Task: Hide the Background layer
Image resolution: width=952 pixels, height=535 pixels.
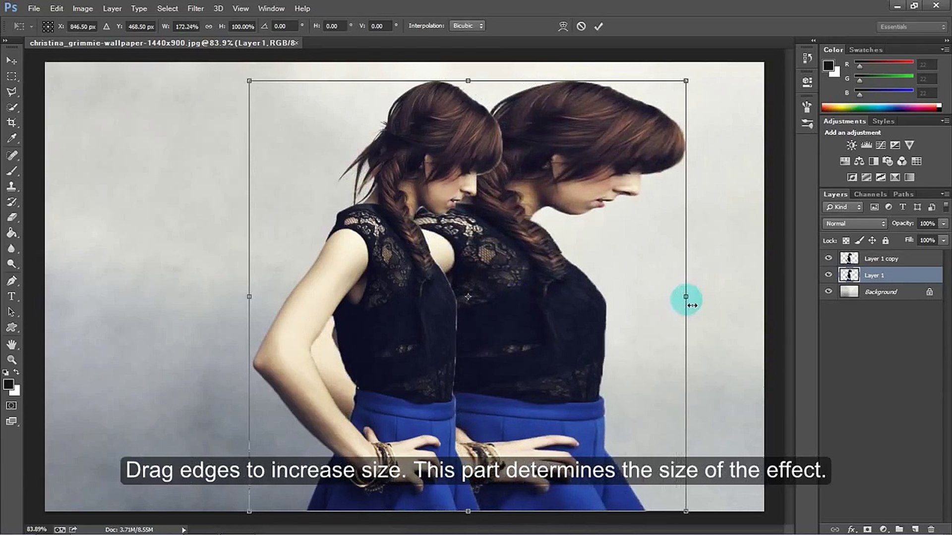Action: pyautogui.click(x=828, y=291)
